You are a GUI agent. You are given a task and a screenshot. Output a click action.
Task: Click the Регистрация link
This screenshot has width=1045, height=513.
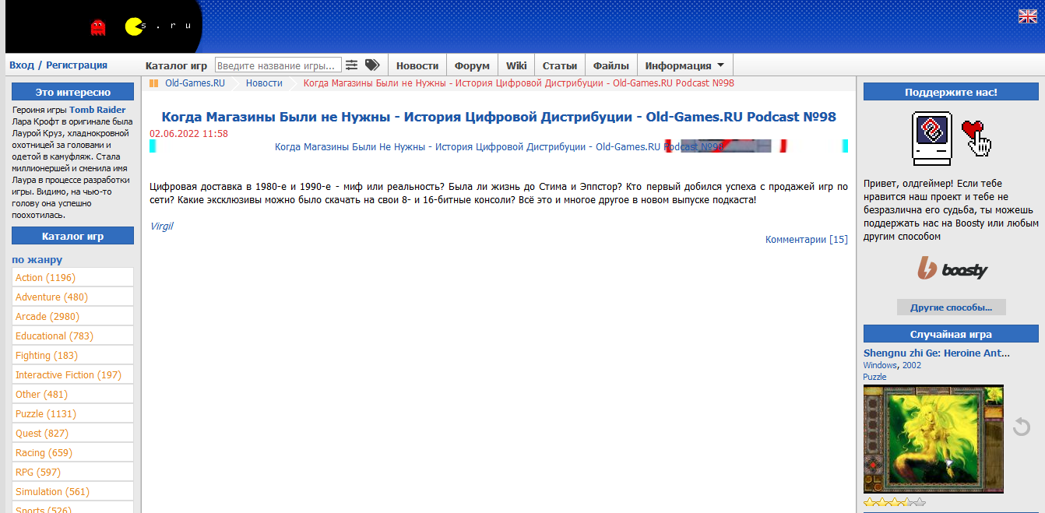tap(76, 65)
